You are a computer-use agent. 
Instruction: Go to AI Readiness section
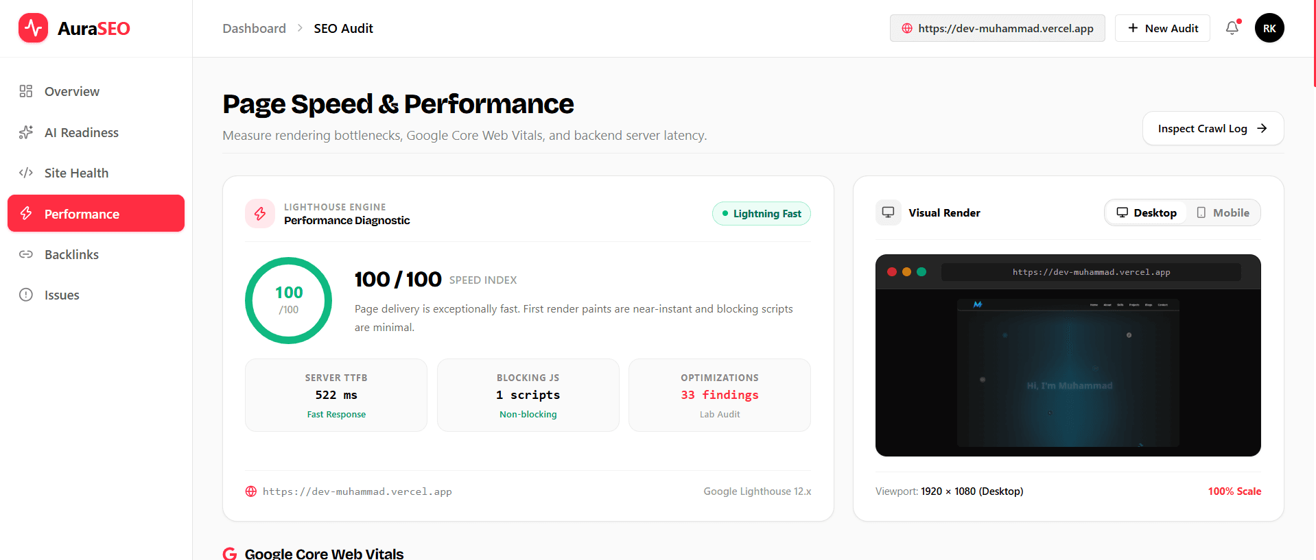coord(96,132)
